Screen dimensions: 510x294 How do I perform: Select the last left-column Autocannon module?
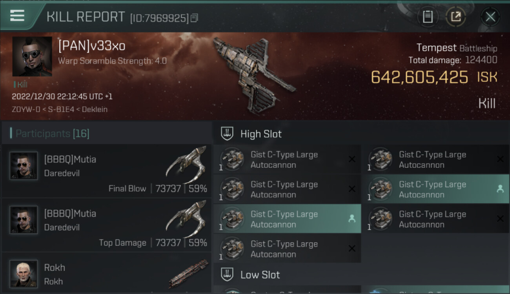tap(287, 249)
